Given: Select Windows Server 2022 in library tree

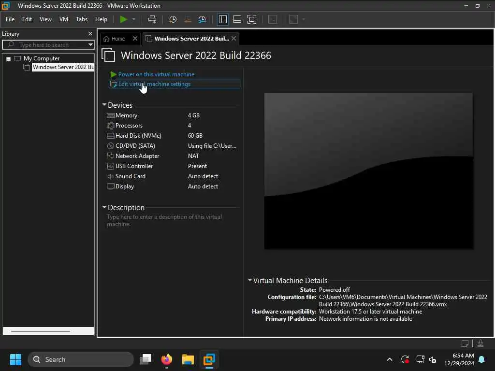Looking at the screenshot, I should 63,67.
